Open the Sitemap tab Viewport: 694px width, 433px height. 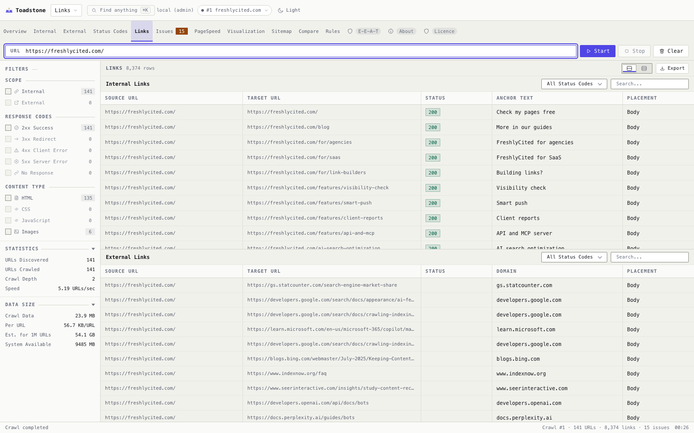click(282, 31)
